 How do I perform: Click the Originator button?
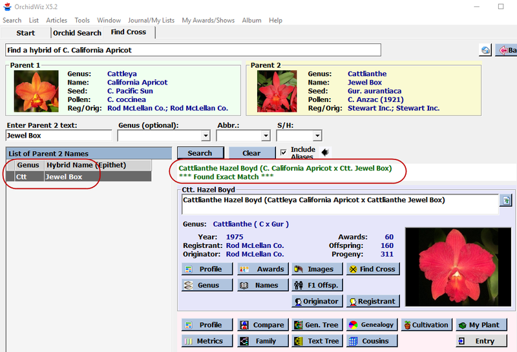point(317,302)
